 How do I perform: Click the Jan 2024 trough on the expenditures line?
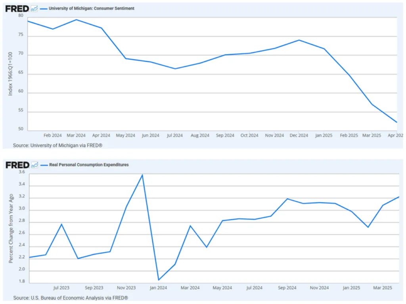(158, 279)
